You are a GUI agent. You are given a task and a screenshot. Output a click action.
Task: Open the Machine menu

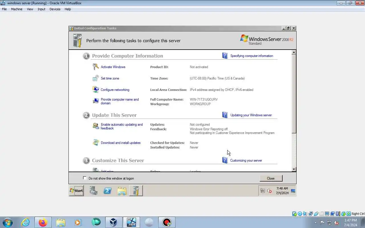17,9
